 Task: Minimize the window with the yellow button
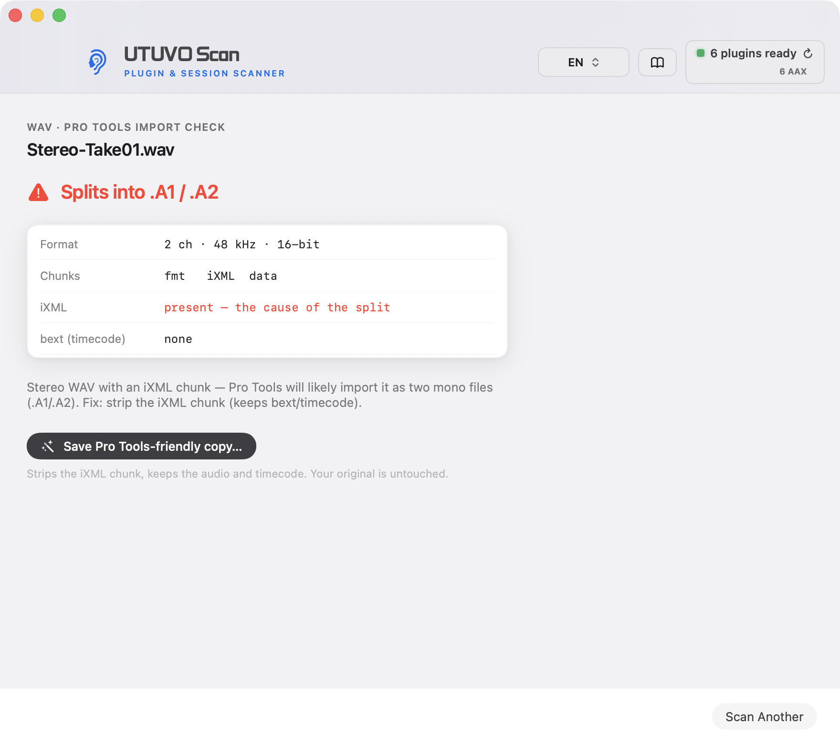pyautogui.click(x=37, y=15)
